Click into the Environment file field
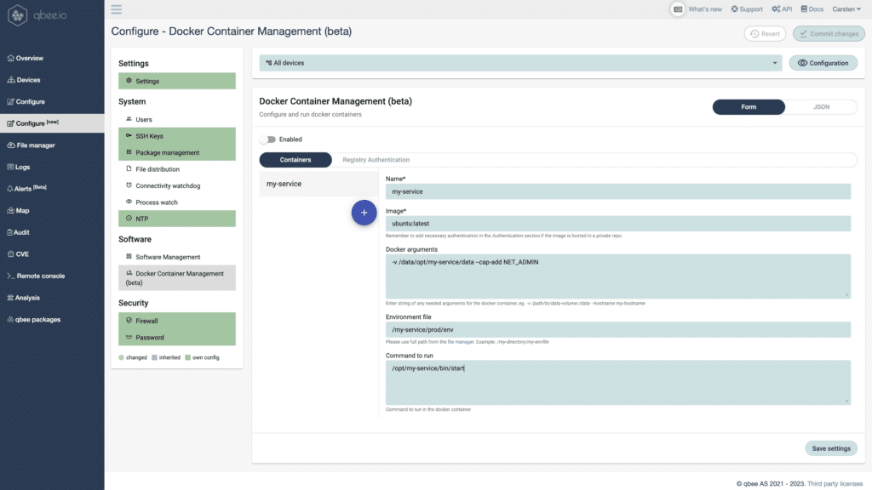872x490 pixels. pos(617,329)
